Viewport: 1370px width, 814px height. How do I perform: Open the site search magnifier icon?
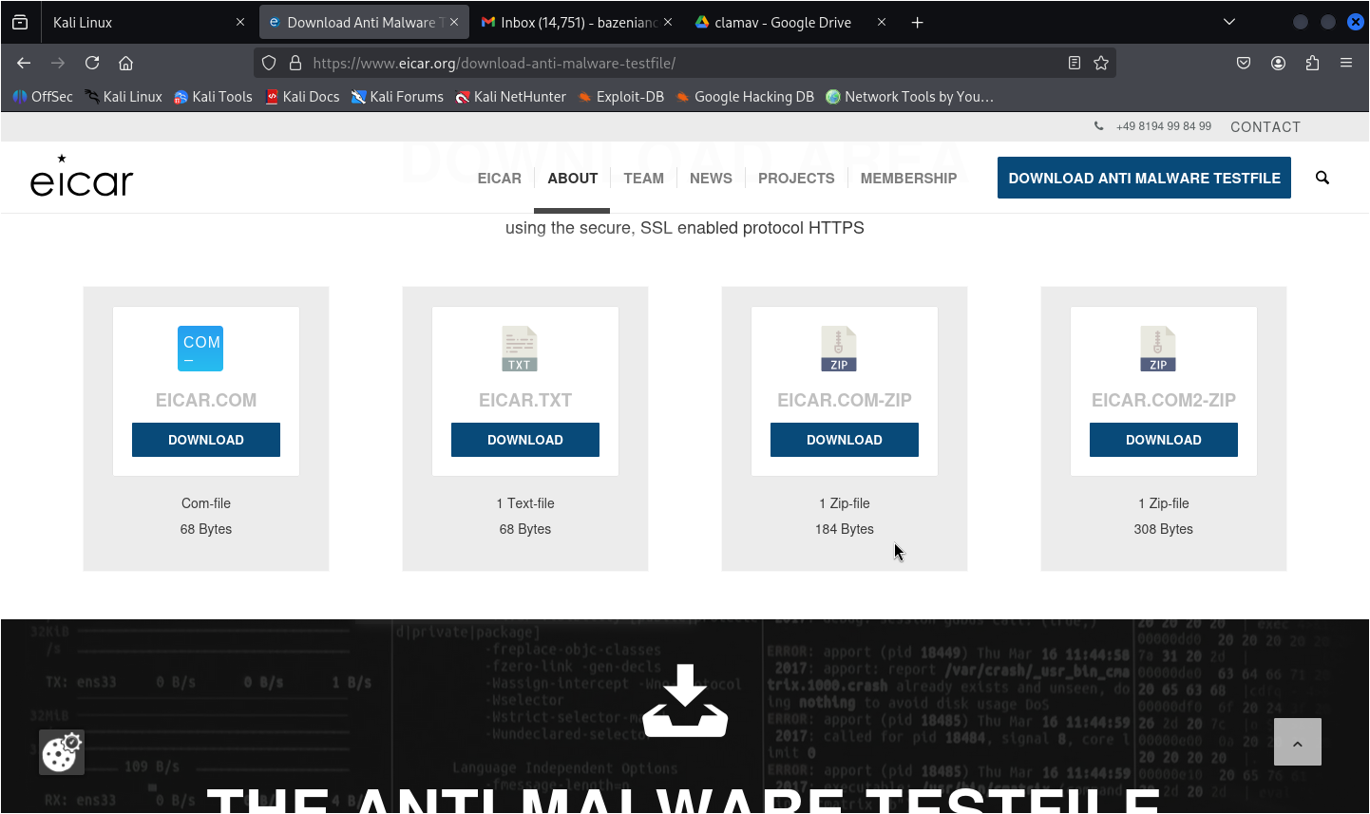tap(1322, 178)
